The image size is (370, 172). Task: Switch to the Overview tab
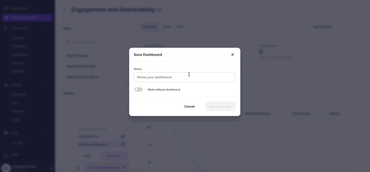point(149,27)
